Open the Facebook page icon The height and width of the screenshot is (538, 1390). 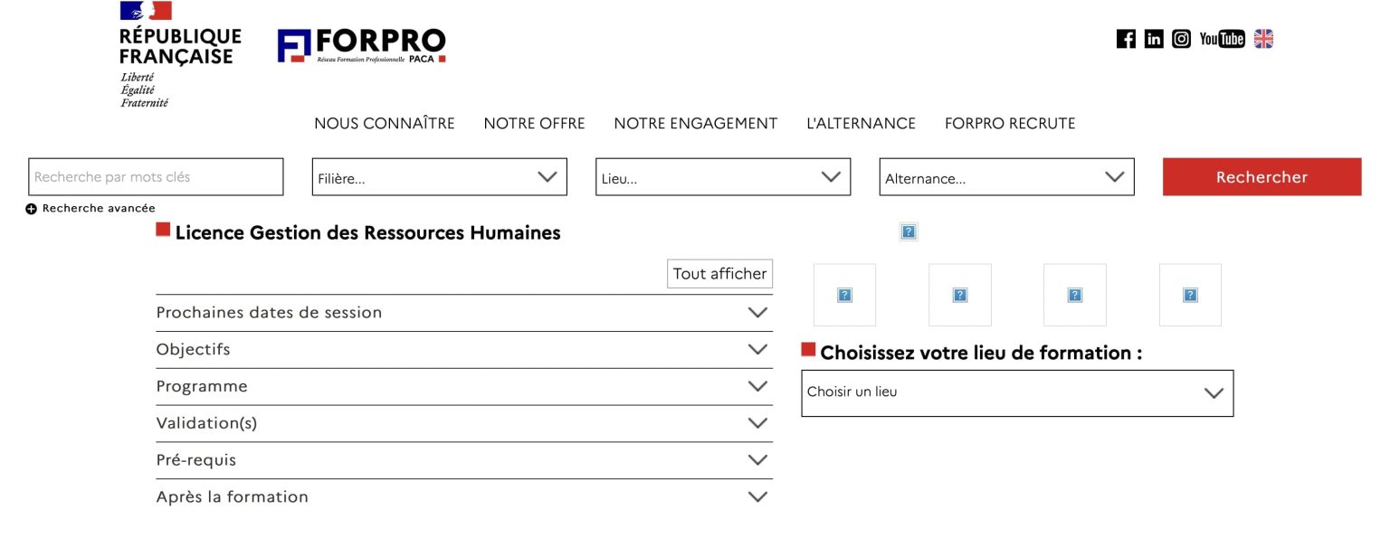[x=1126, y=39]
